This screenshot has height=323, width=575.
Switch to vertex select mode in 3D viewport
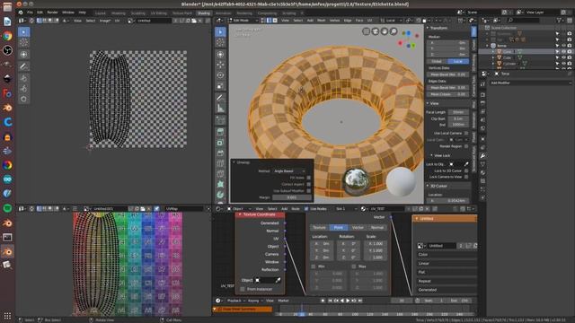click(x=263, y=21)
